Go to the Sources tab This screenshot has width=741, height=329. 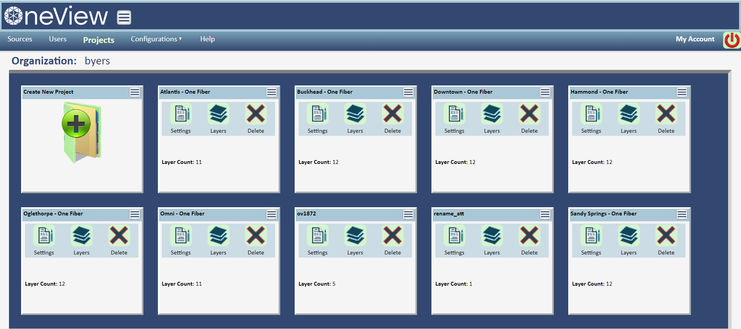click(x=20, y=39)
